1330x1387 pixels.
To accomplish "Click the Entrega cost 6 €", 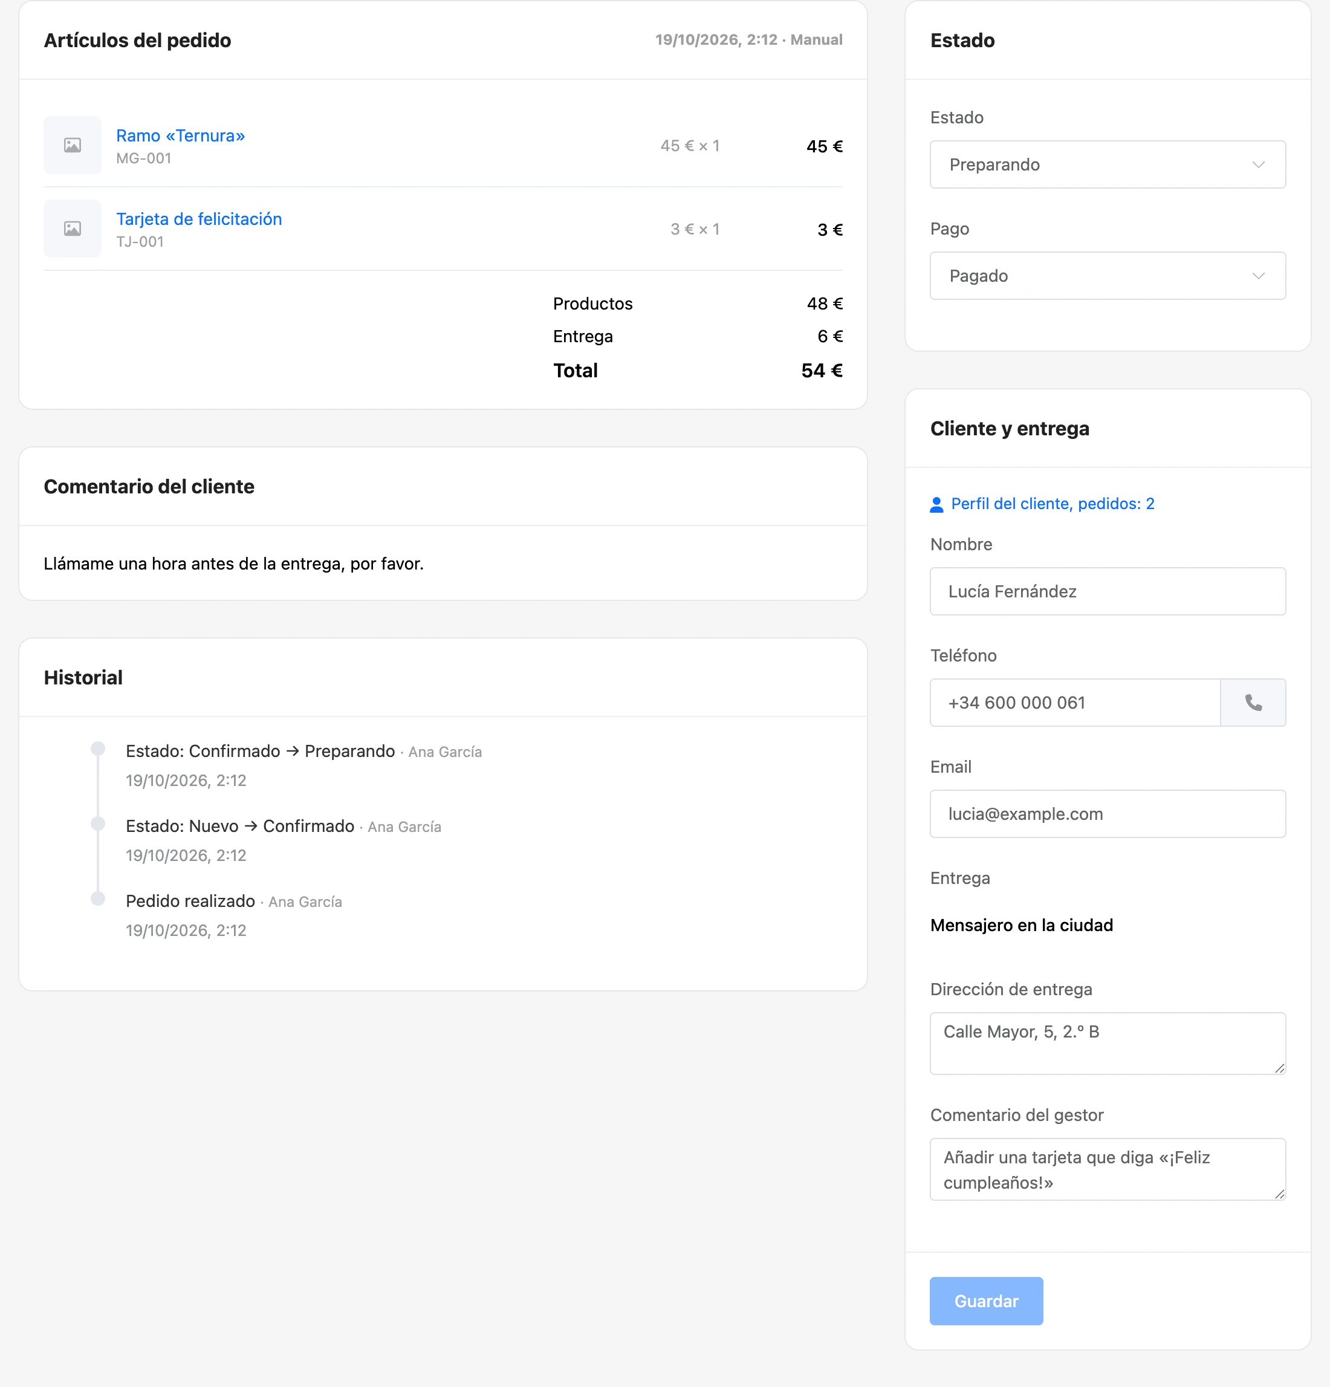I will coord(830,336).
